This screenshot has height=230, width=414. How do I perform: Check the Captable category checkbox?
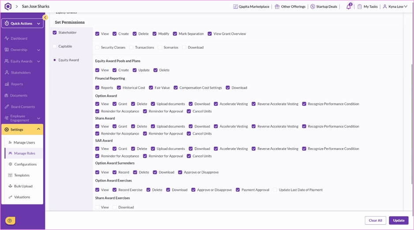[55, 46]
